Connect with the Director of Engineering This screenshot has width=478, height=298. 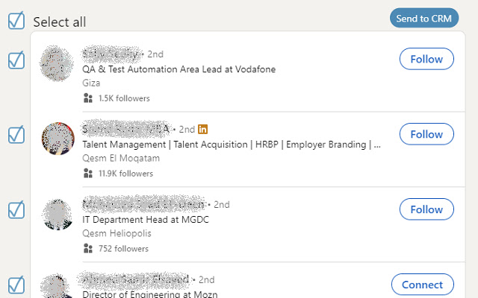pyautogui.click(x=422, y=285)
